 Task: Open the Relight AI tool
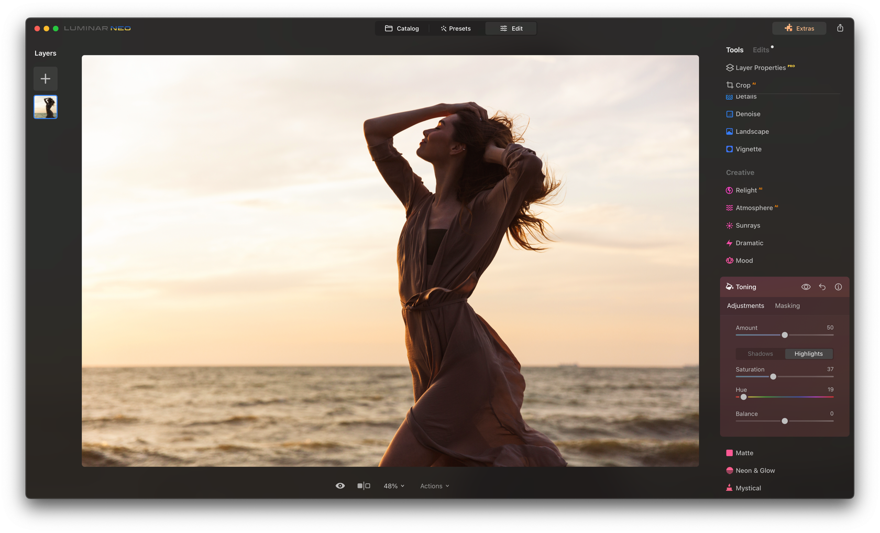746,190
